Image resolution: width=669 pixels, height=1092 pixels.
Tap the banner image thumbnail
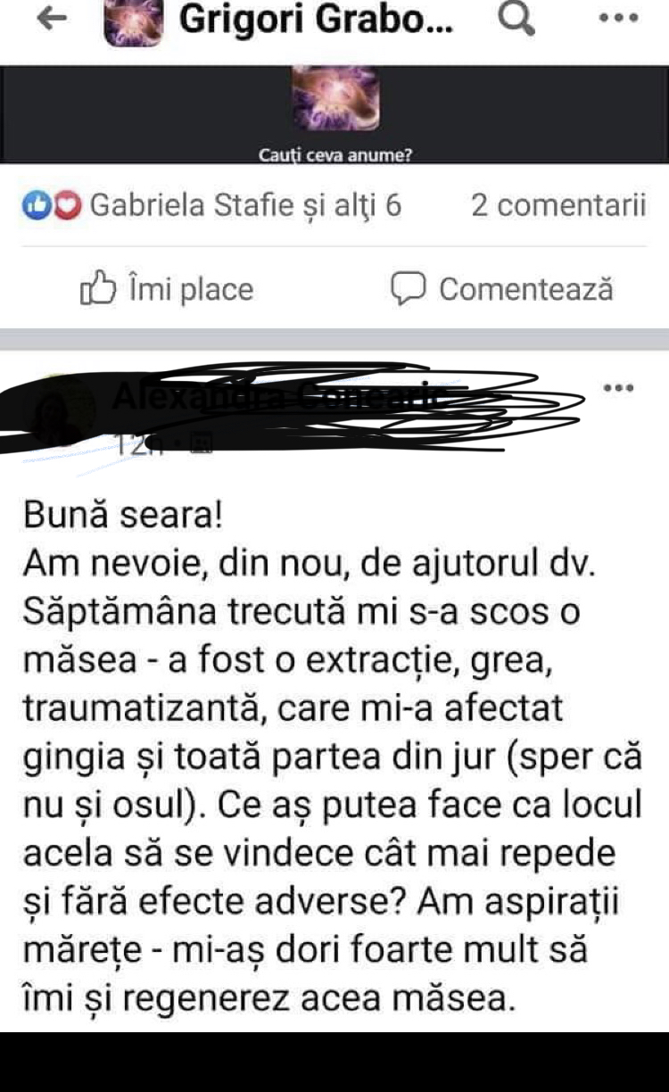[x=335, y=98]
